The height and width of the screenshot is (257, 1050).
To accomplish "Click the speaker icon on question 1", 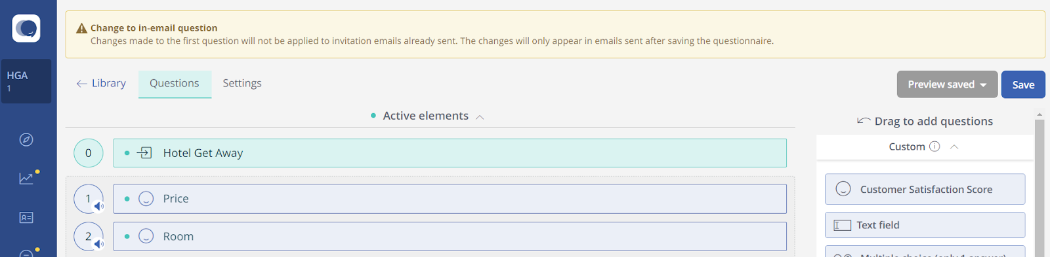I will click(98, 207).
